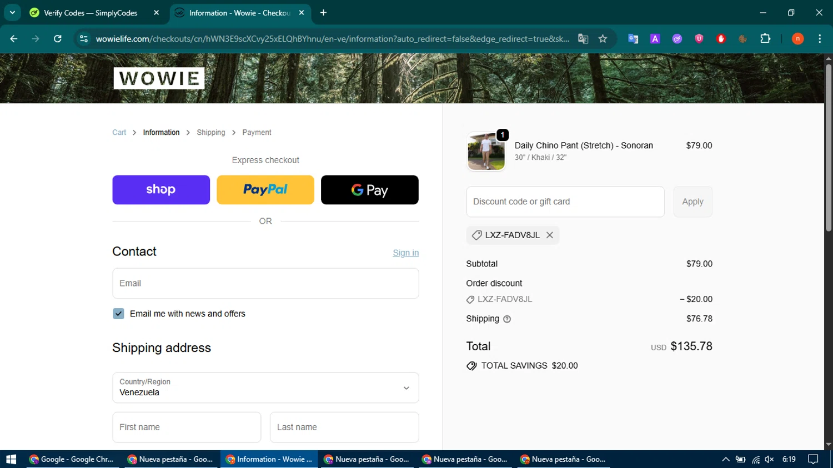Click the Apply discount button
This screenshot has width=833, height=468.
click(693, 202)
